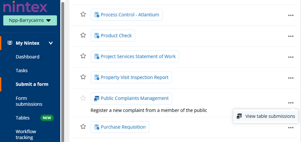The height and width of the screenshot is (142, 301).
Task: Click the Public Complaints Management table icon
Action: coord(97,98)
